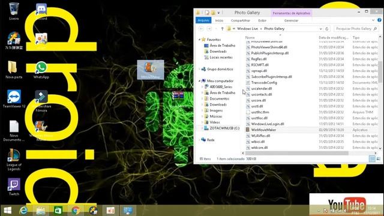Viewport: 384px width, 216px height.
Task: Select the MovieMaker icon on desktop
Action: click(x=151, y=70)
